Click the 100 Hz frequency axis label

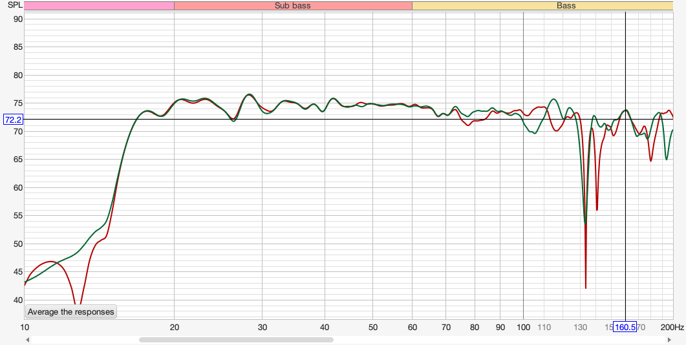tap(523, 327)
